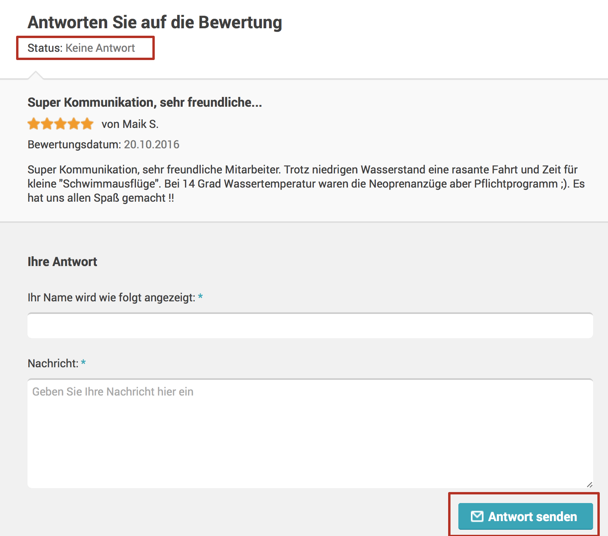Viewport: 608px width, 536px height.
Task: Click reviewer name 'von Maik S.'
Action: coord(130,124)
